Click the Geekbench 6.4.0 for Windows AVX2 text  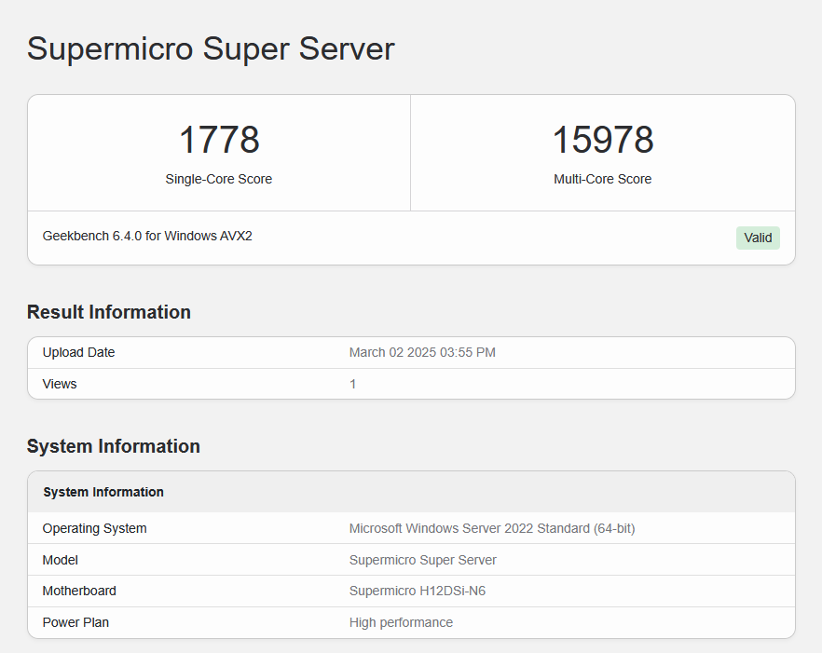147,236
